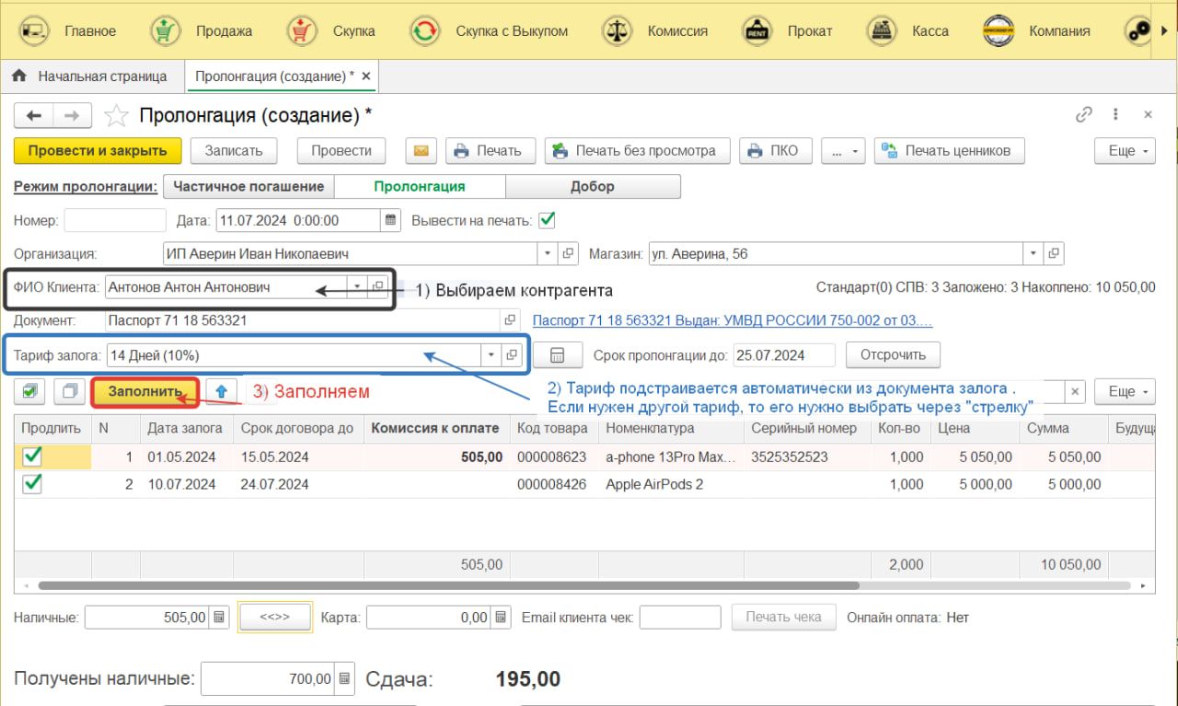Screen dimensions: 1178x706
Task: Uncheck all rows with clear-all icon
Action: click(x=69, y=391)
